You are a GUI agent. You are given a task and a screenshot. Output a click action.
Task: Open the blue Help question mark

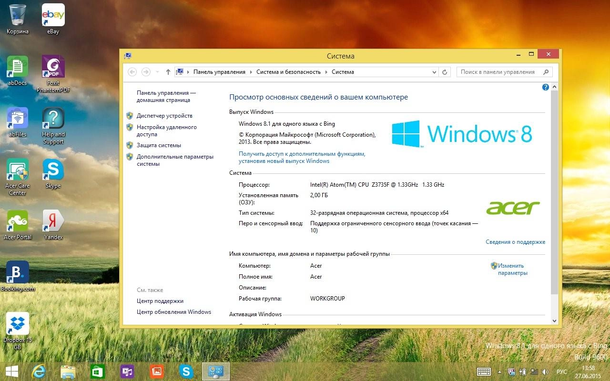(546, 87)
